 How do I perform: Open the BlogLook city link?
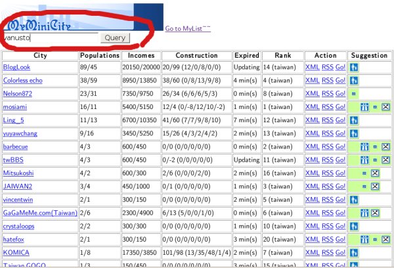pos(16,68)
